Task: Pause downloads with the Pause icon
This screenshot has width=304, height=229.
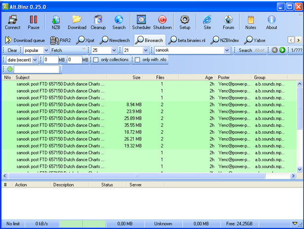Action: tap(34, 22)
